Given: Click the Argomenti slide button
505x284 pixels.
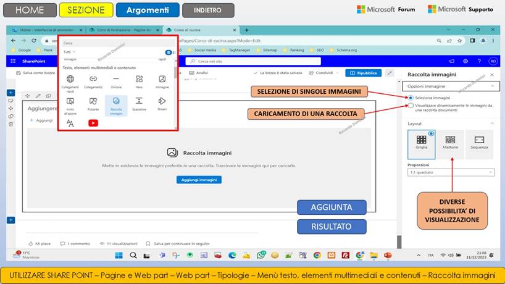Looking at the screenshot, I should pos(148,10).
